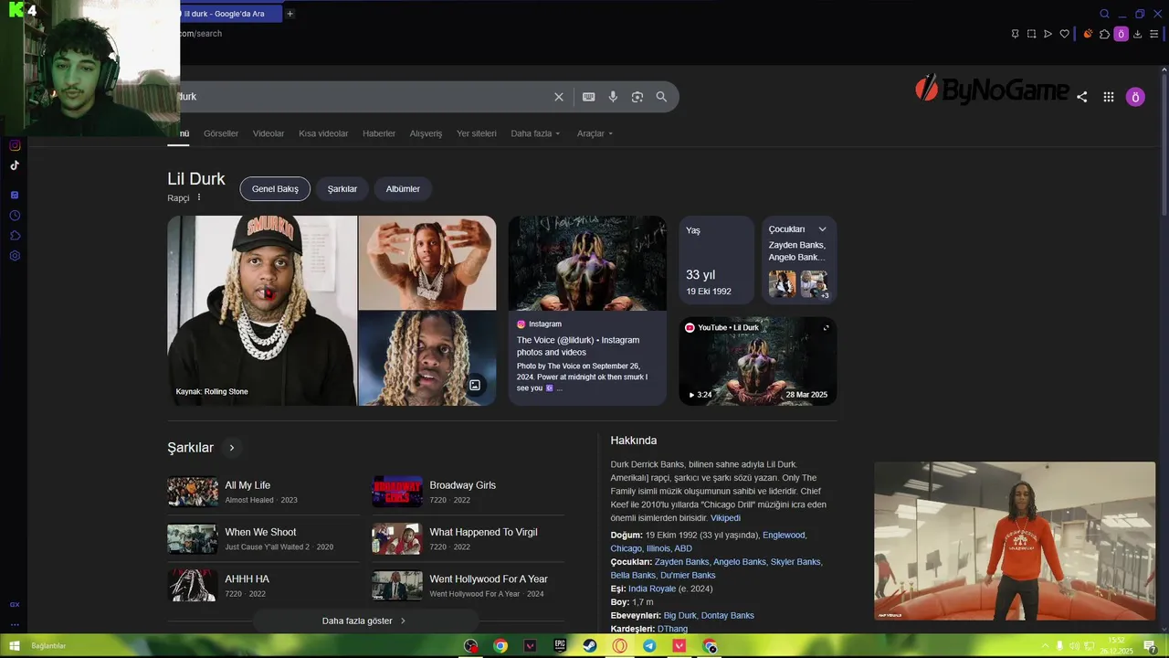Expand the Araçlar dropdown
The height and width of the screenshot is (658, 1169).
pyautogui.click(x=595, y=133)
